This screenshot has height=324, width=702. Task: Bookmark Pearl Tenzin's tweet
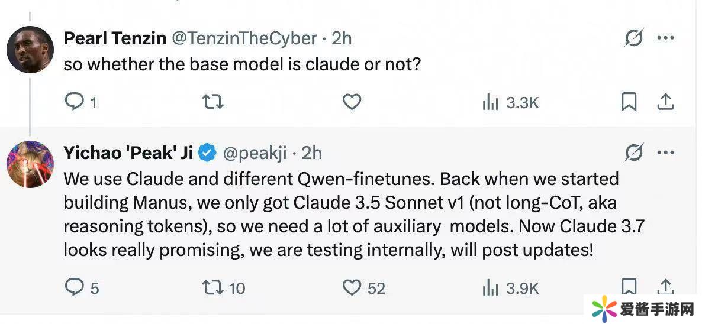(x=629, y=102)
